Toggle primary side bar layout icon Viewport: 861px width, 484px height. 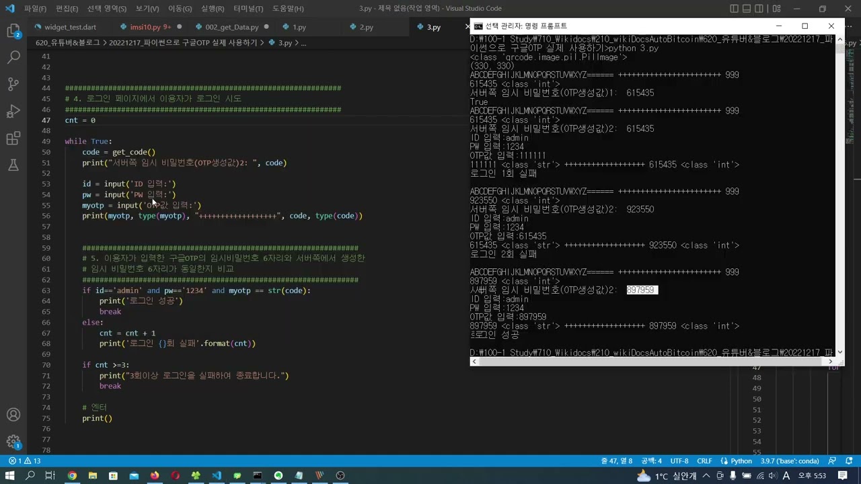(734, 9)
